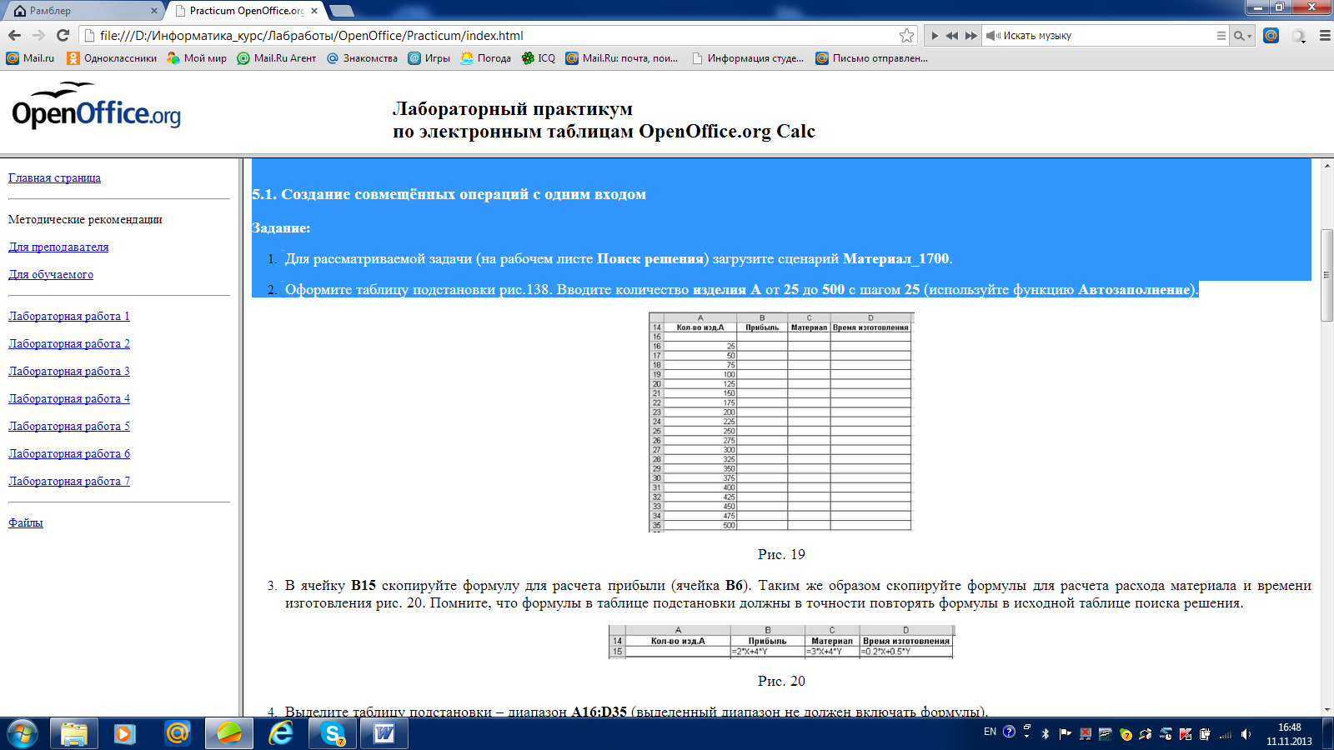This screenshot has height=750, width=1334.
Task: Click the speaker icon in music search
Action: [992, 36]
